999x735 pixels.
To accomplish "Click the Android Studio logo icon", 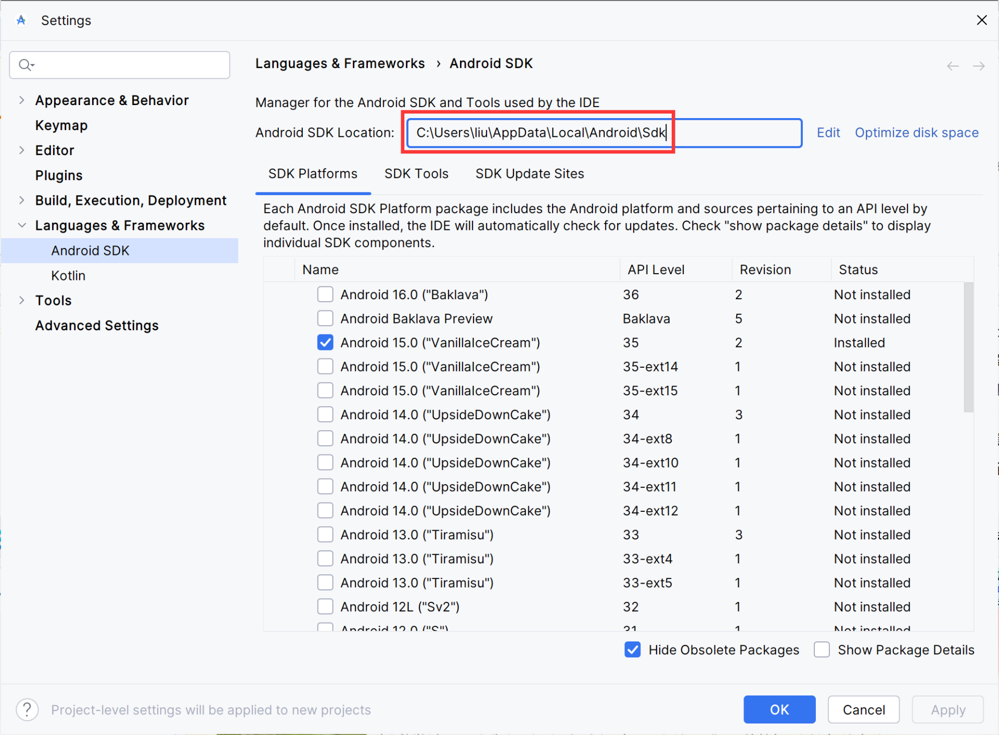I will click(21, 20).
